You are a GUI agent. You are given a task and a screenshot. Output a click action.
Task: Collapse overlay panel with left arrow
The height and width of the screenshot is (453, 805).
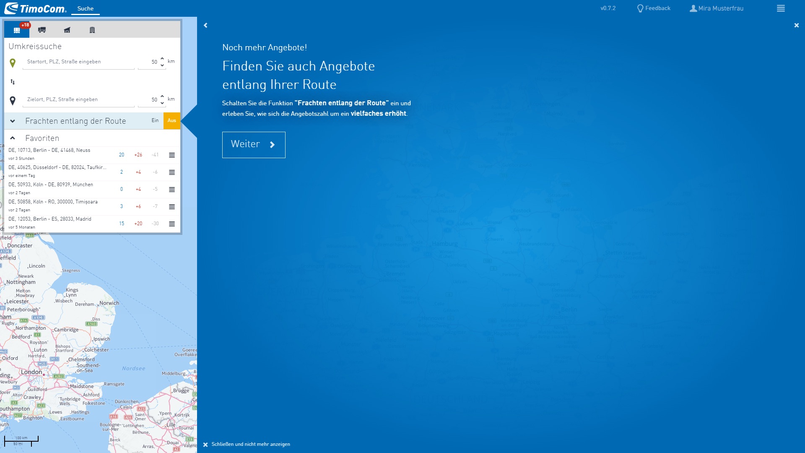coord(205,25)
